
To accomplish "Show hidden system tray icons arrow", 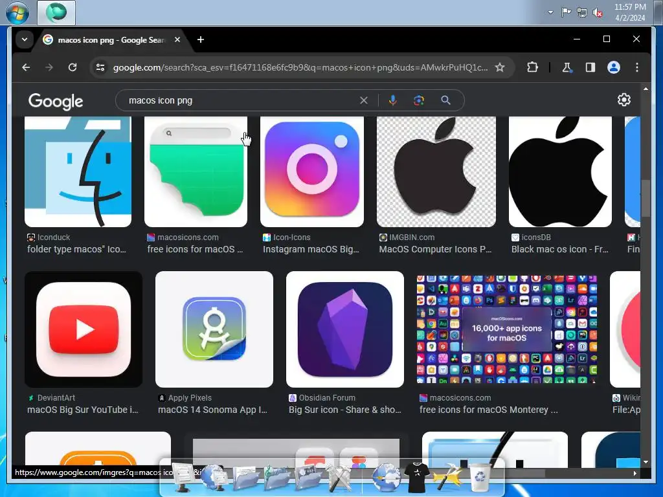I will pos(550,12).
